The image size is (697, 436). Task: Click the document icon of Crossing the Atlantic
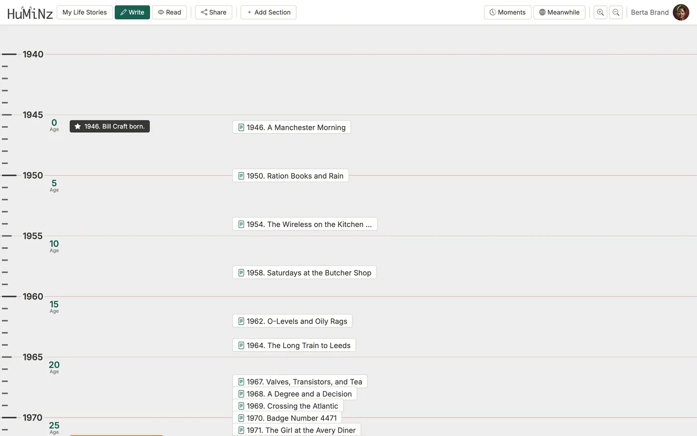click(x=241, y=406)
